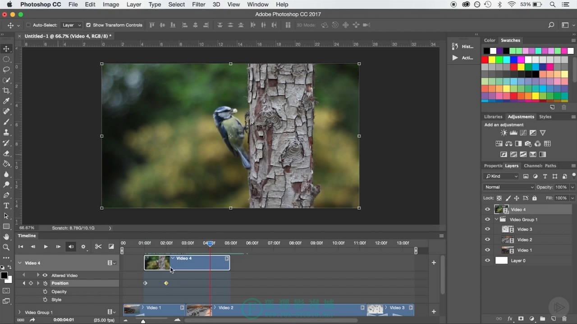Image resolution: width=577 pixels, height=324 pixels.
Task: Collapse Video Group 1 in Layers panel
Action: pyautogui.click(x=496, y=220)
